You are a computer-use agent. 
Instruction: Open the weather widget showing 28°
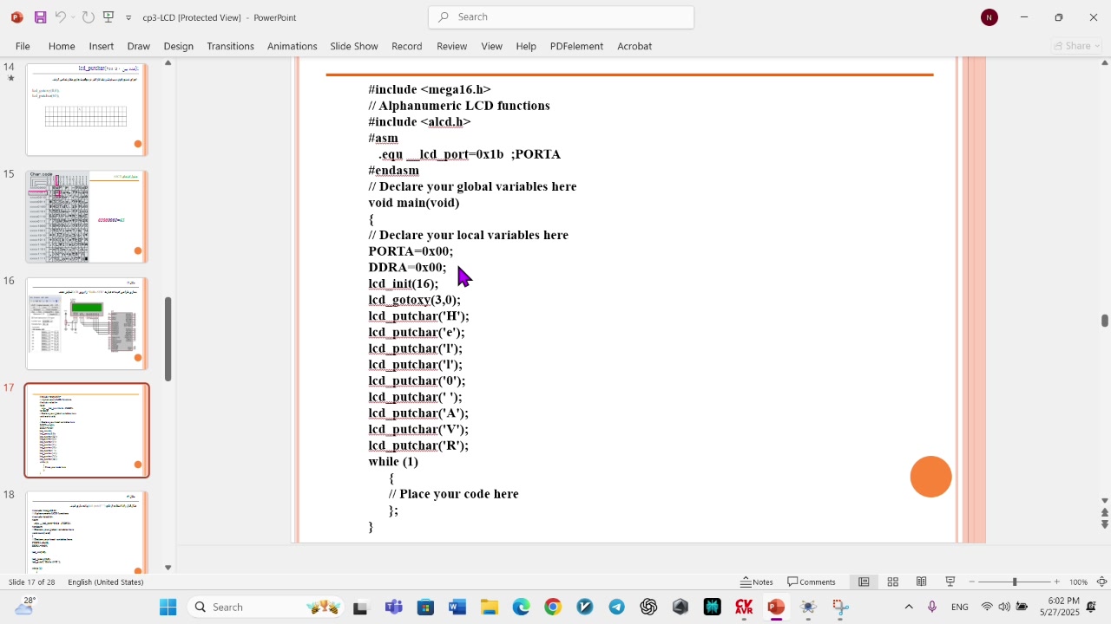click(24, 607)
